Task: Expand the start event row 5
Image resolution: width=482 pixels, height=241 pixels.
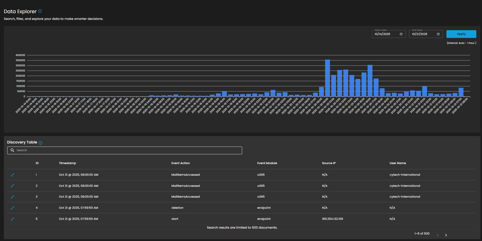Action: point(12,219)
